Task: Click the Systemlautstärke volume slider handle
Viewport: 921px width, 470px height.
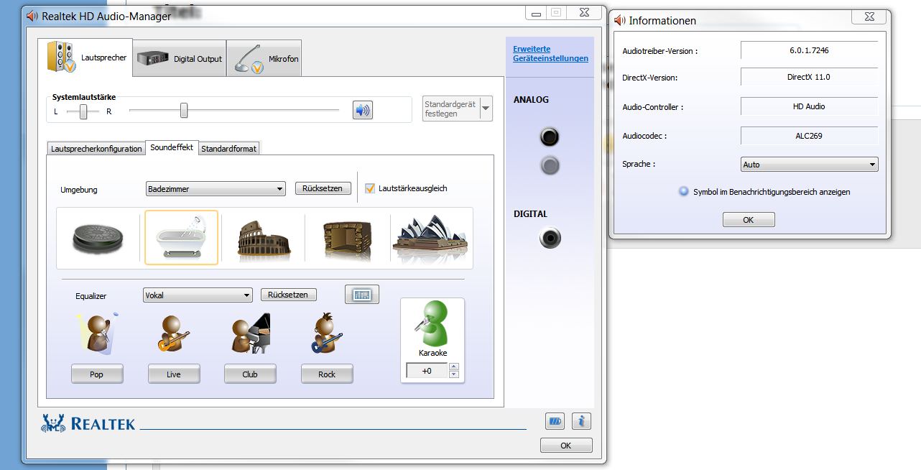Action: pyautogui.click(x=184, y=111)
